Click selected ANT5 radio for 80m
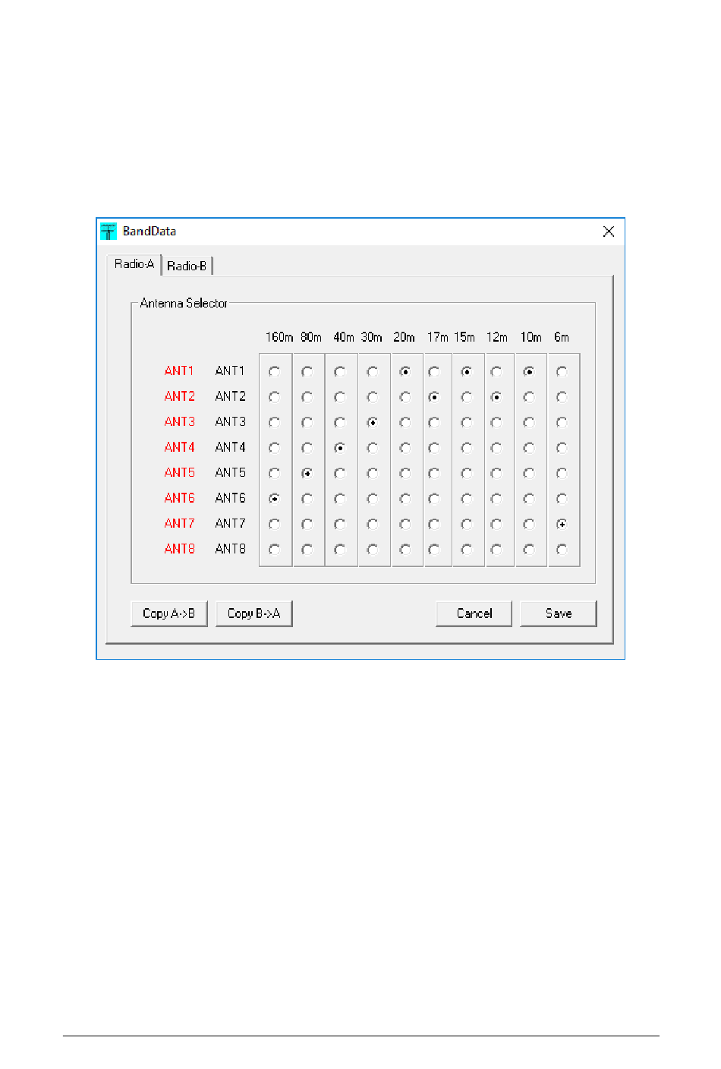Viewport: 721px width, 1069px height. tap(307, 473)
